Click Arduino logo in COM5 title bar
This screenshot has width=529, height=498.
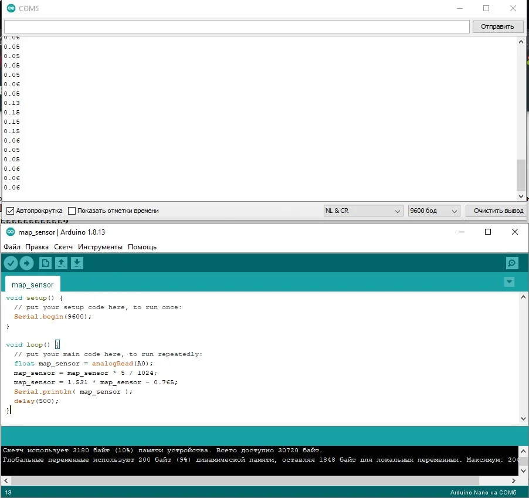(x=10, y=9)
